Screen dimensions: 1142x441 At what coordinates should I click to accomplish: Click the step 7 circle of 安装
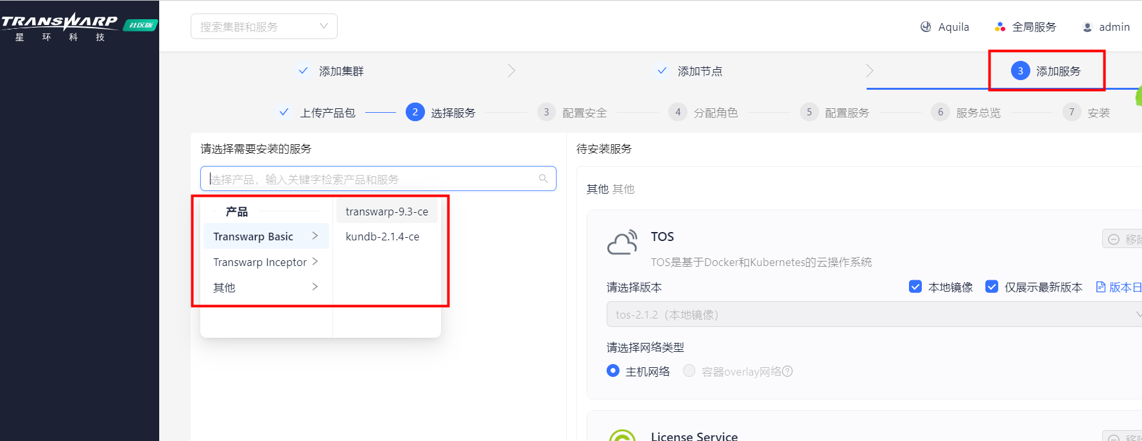click(1071, 112)
